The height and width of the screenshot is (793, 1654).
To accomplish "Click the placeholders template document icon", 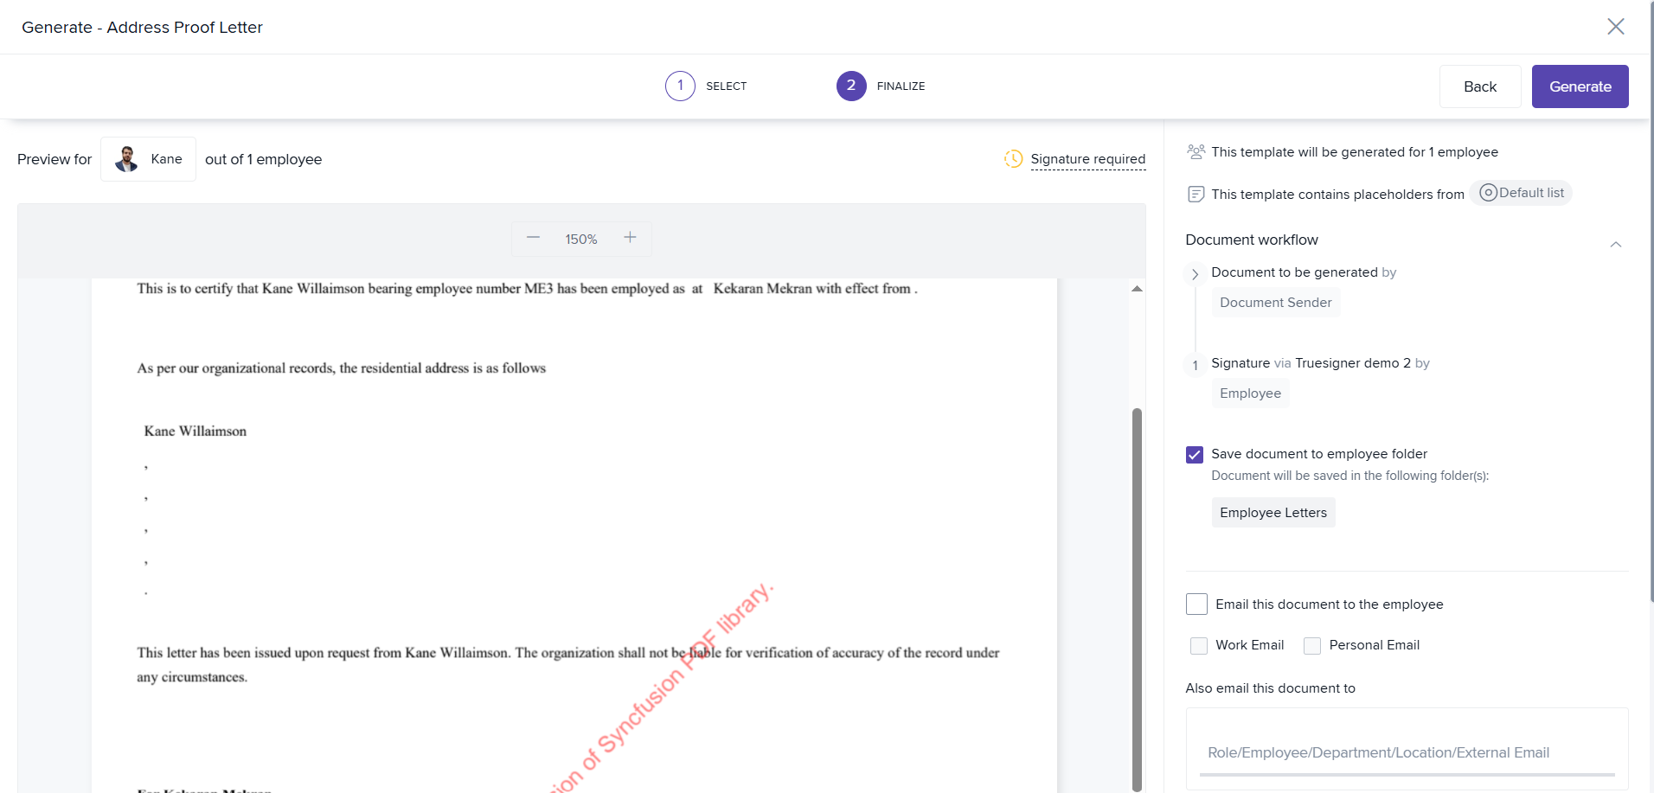I will (x=1196, y=194).
